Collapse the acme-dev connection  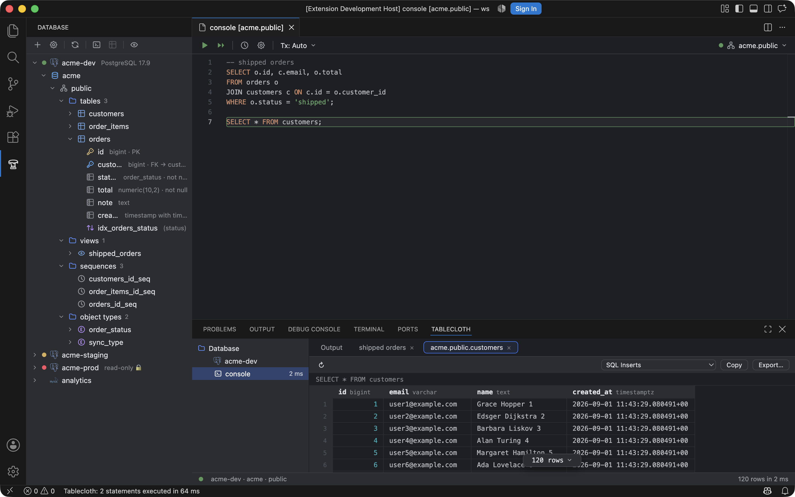point(35,63)
